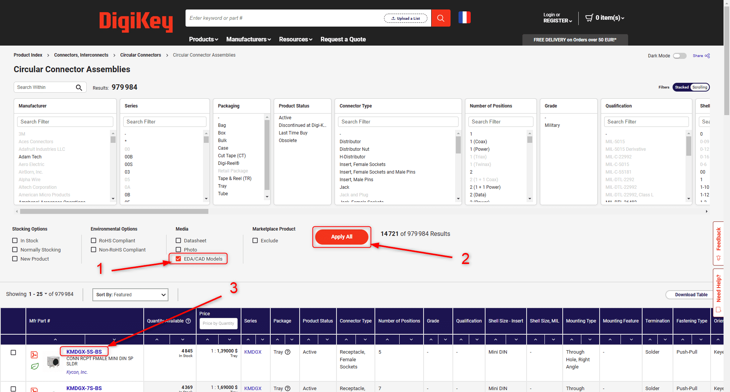Click the red search magnifier button
The image size is (730, 392).
pyautogui.click(x=441, y=18)
